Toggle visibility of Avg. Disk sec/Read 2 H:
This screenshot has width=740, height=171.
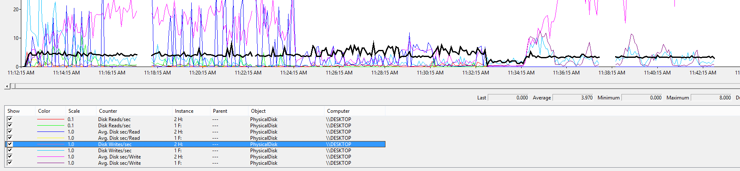10,131
